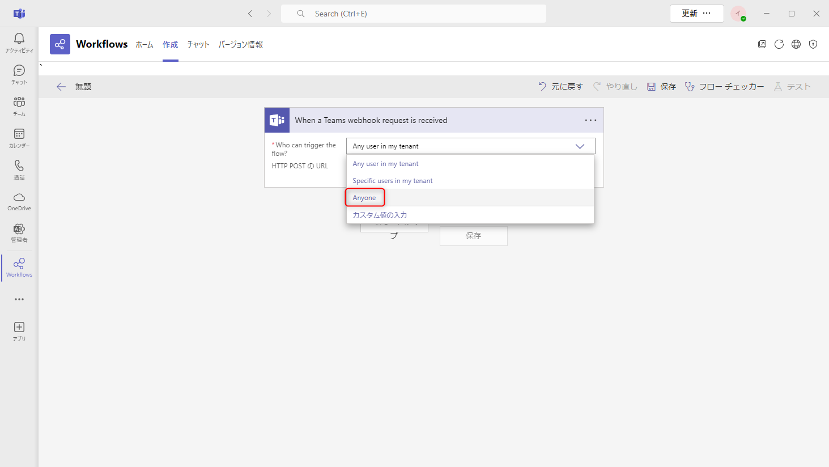
Task: Show more apps via sidebar ellipsis
Action: pyautogui.click(x=19, y=299)
